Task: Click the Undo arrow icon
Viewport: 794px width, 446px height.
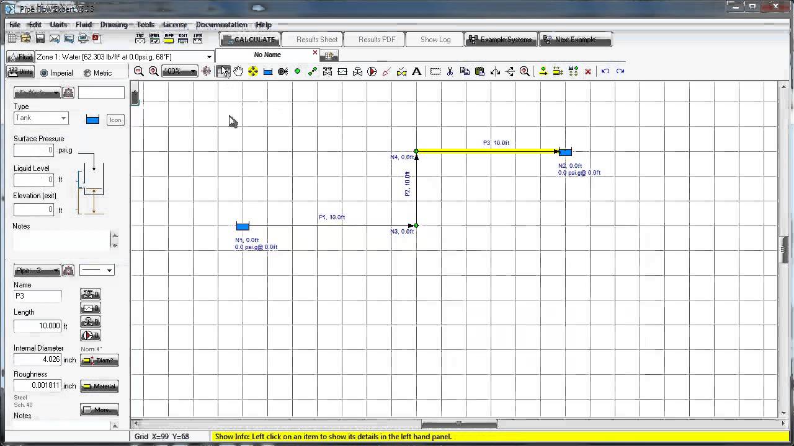Action: 605,71
